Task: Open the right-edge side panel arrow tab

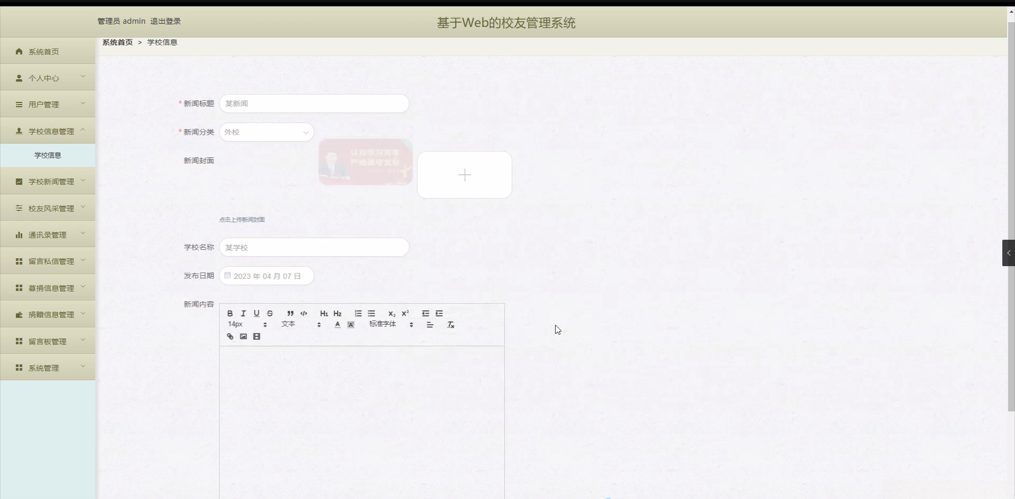Action: (x=1008, y=253)
